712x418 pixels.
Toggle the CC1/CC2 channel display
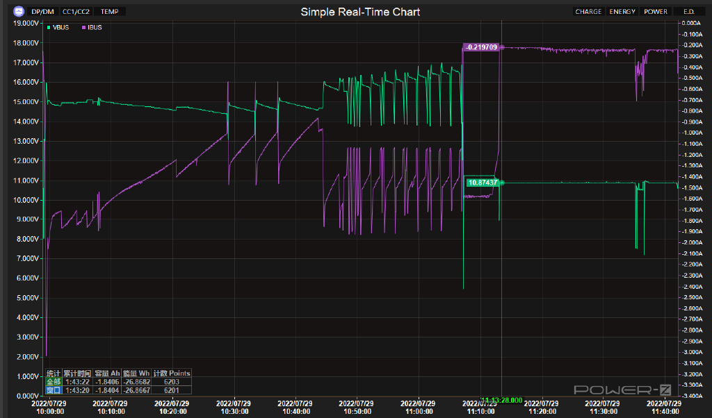click(76, 12)
